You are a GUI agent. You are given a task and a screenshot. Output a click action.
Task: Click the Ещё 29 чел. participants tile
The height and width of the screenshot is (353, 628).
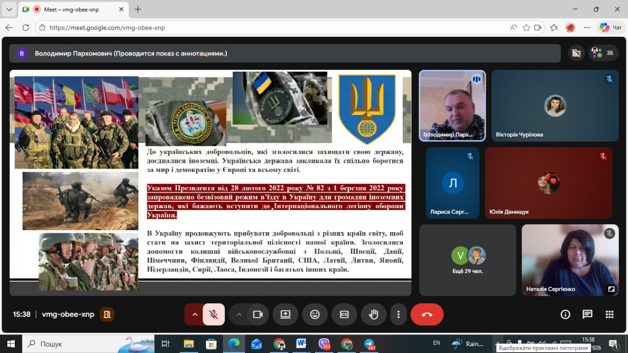(468, 260)
